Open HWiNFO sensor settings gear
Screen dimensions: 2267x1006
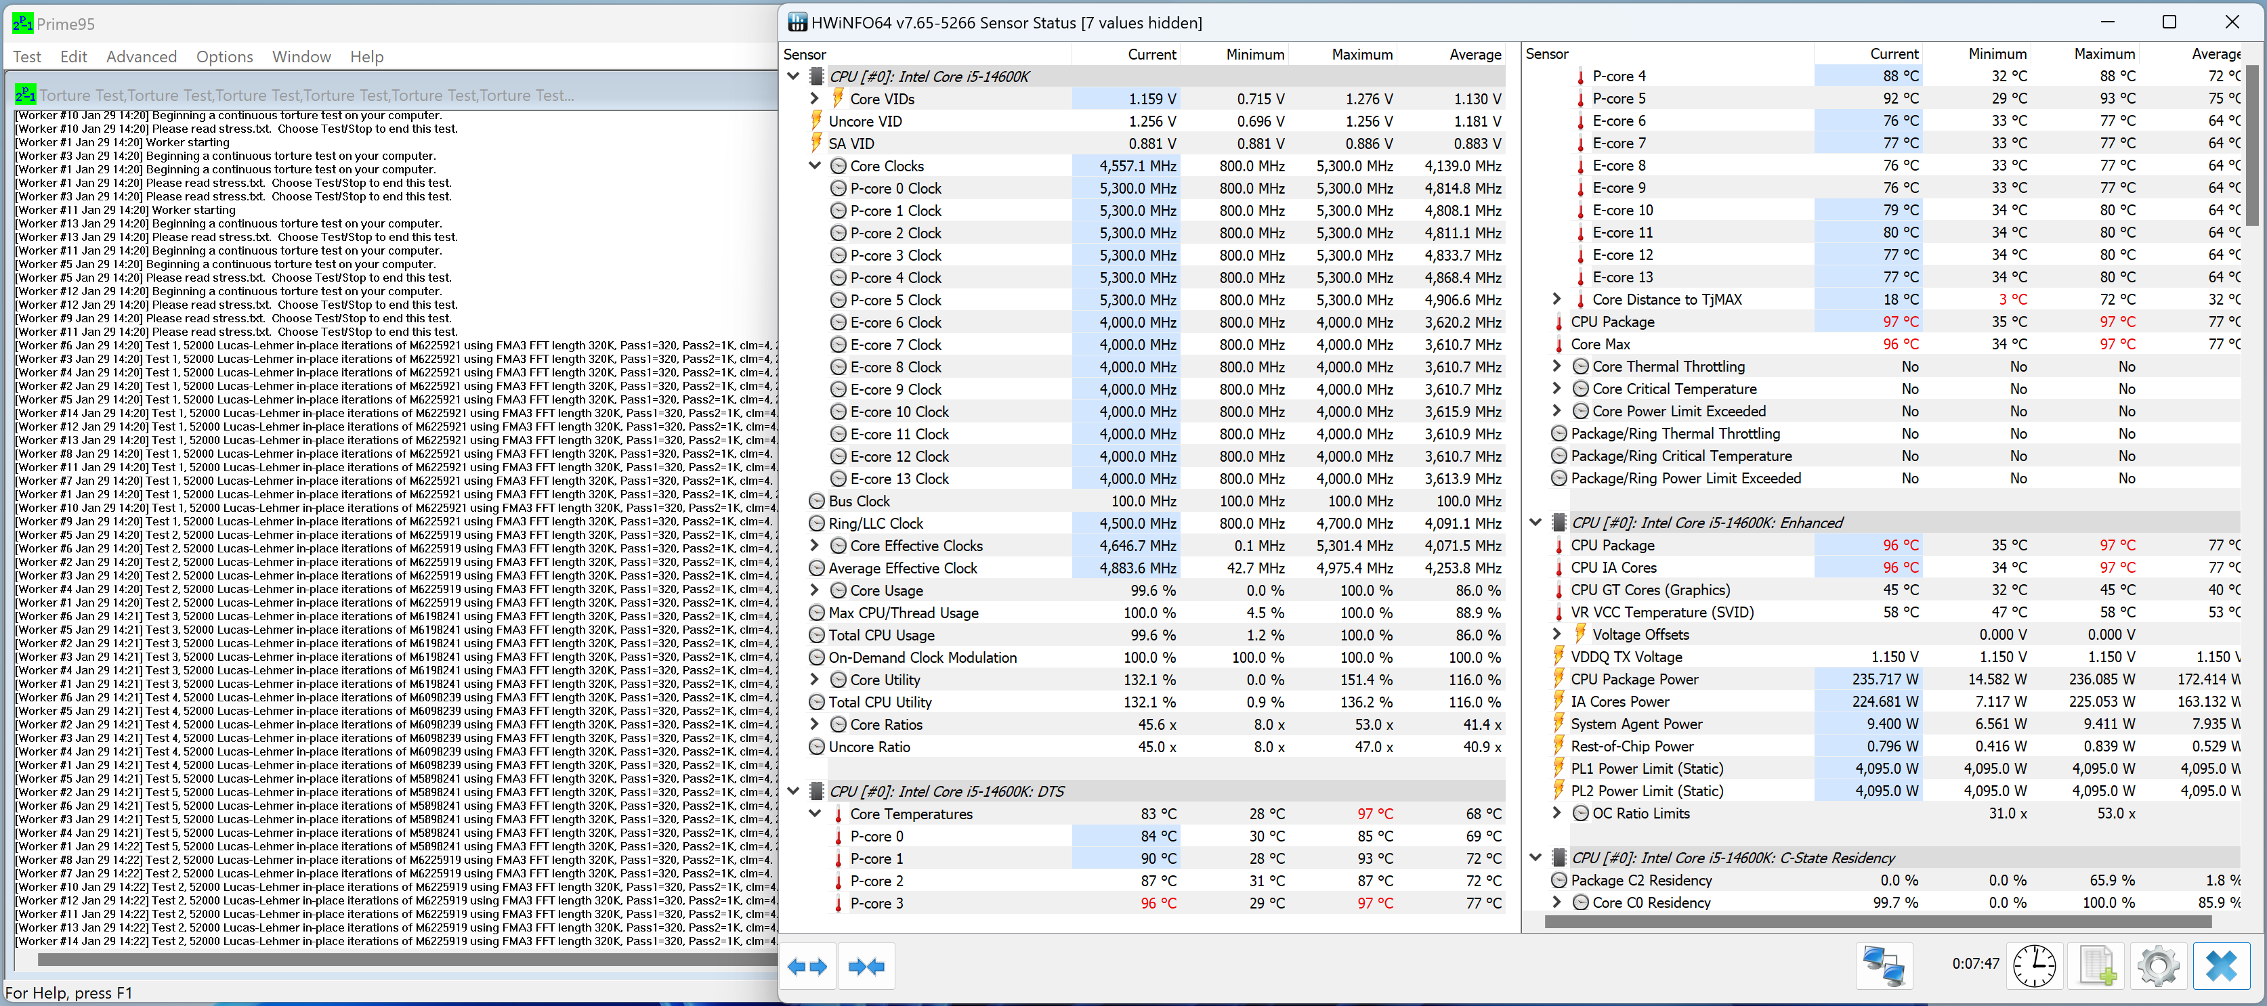2158,965
